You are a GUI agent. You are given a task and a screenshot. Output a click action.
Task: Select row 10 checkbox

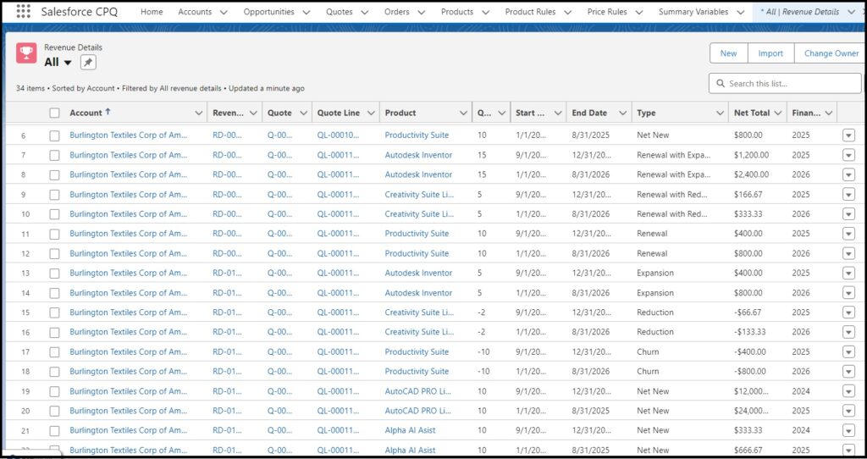54,214
